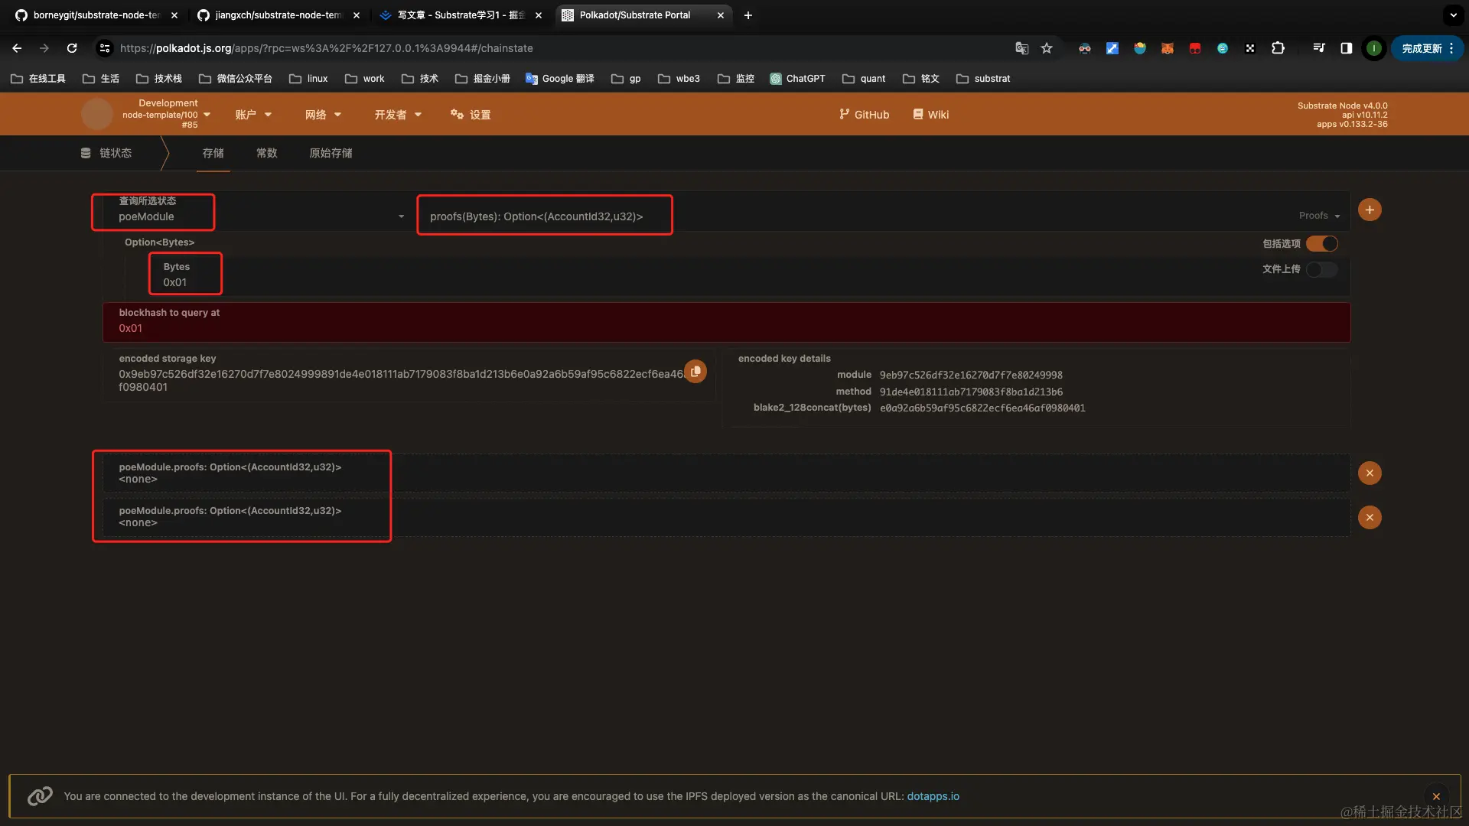Click the 完成更新 browser update button
Screen dimensions: 1469x826
[x=1422, y=48]
